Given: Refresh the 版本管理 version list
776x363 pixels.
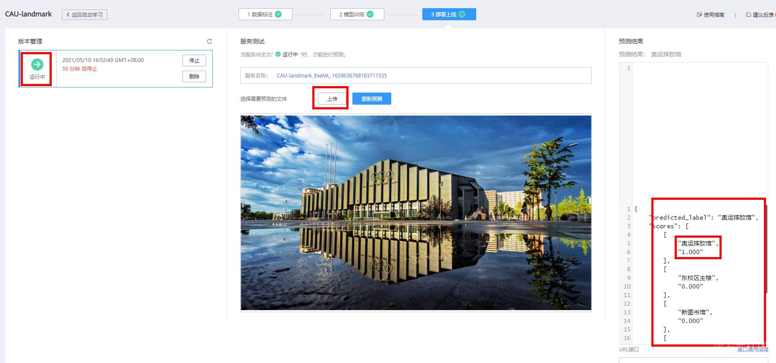Looking at the screenshot, I should tap(209, 41).
